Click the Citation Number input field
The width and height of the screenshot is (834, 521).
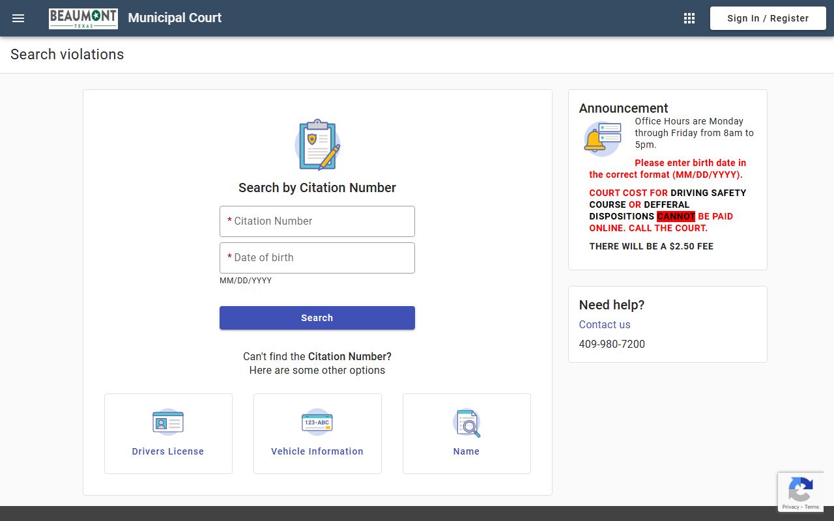coord(317,221)
